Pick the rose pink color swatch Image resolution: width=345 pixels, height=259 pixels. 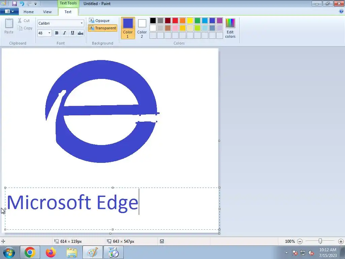pos(175,28)
